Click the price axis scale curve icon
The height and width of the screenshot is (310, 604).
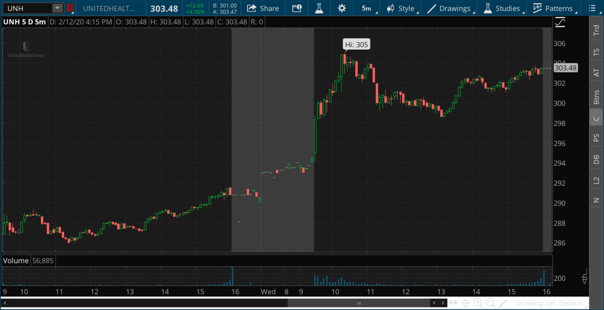(x=560, y=23)
